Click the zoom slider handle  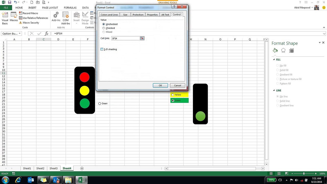pyautogui.click(x=304, y=174)
